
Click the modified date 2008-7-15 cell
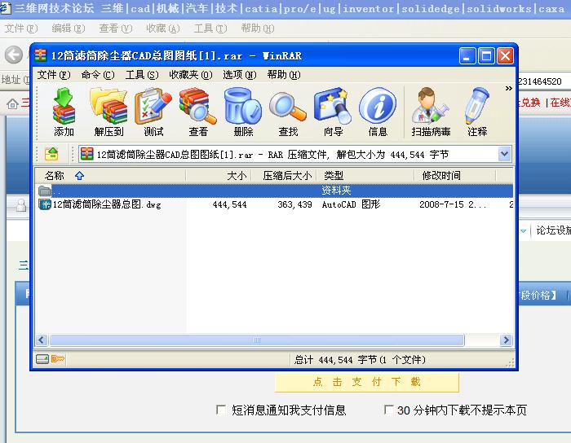click(x=452, y=204)
